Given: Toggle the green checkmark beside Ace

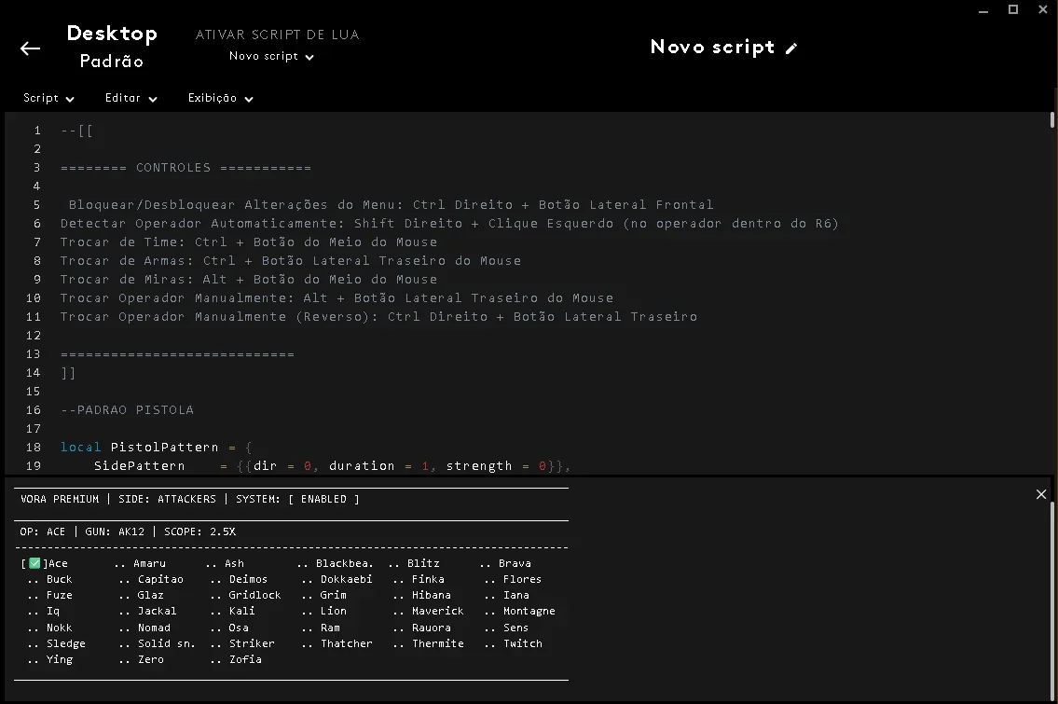Looking at the screenshot, I should coord(34,563).
